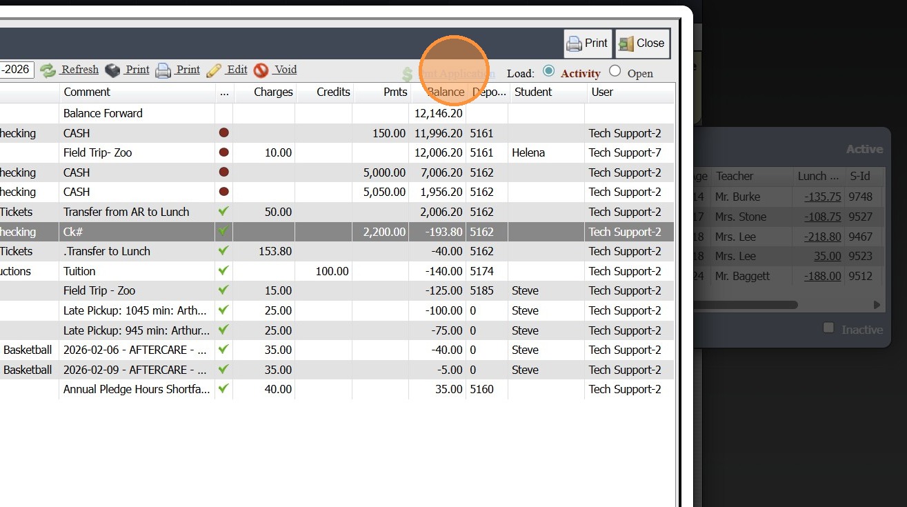
Task: Click green check on 2026-02-09 AFTERCARE row
Action: coord(223,369)
